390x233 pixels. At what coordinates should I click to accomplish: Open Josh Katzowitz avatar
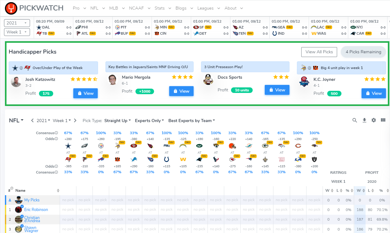click(x=16, y=81)
